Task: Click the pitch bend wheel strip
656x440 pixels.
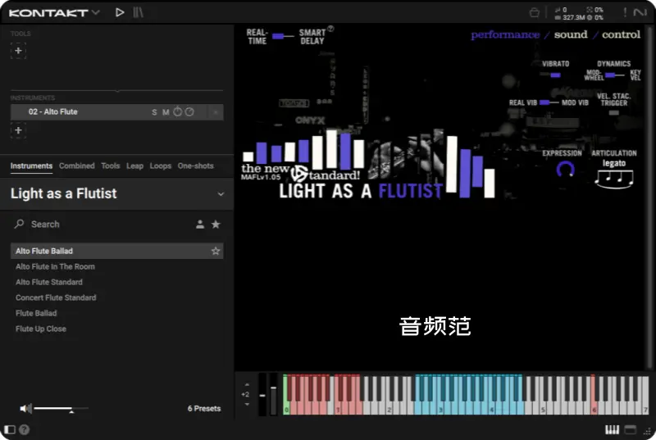Action: point(262,394)
